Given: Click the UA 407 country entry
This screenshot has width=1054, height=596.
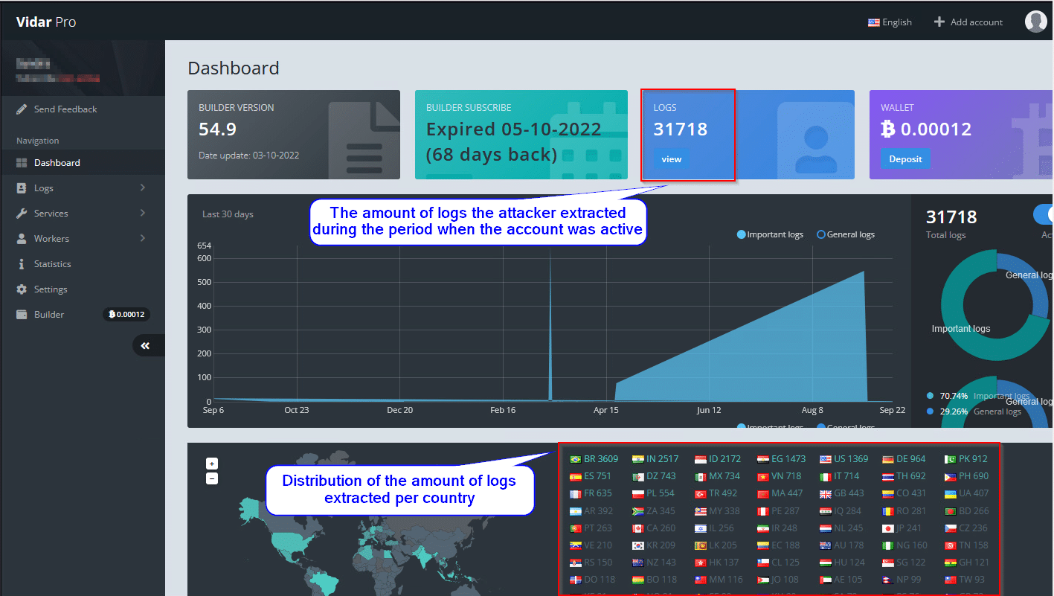Looking at the screenshot, I should coord(967,493).
